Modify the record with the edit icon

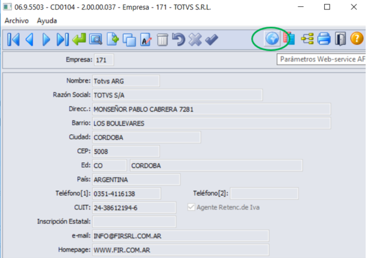click(146, 39)
